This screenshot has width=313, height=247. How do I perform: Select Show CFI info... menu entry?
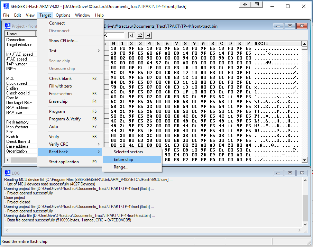[70, 41]
